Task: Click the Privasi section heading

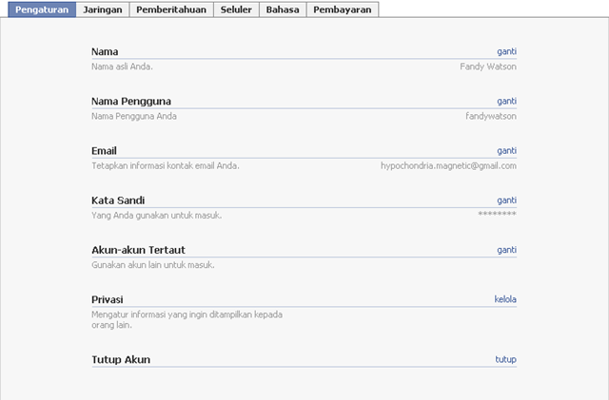Action: coord(108,299)
